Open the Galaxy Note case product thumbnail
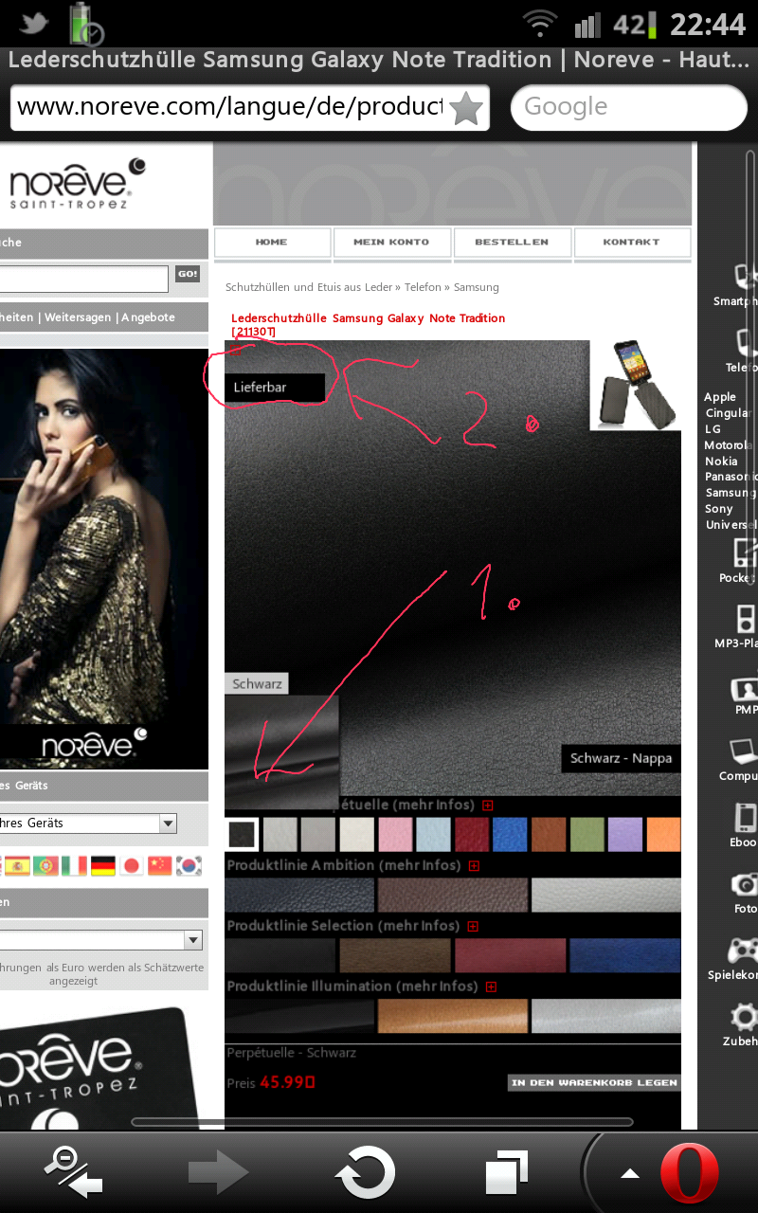 (x=636, y=385)
